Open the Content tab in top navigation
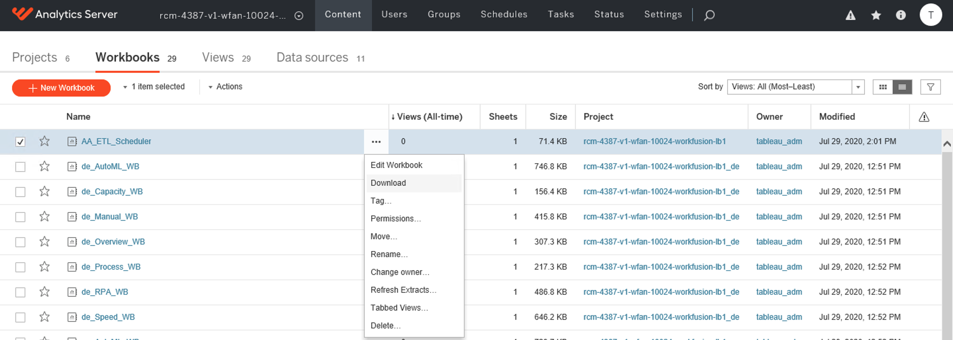The image size is (953, 340). (x=343, y=15)
